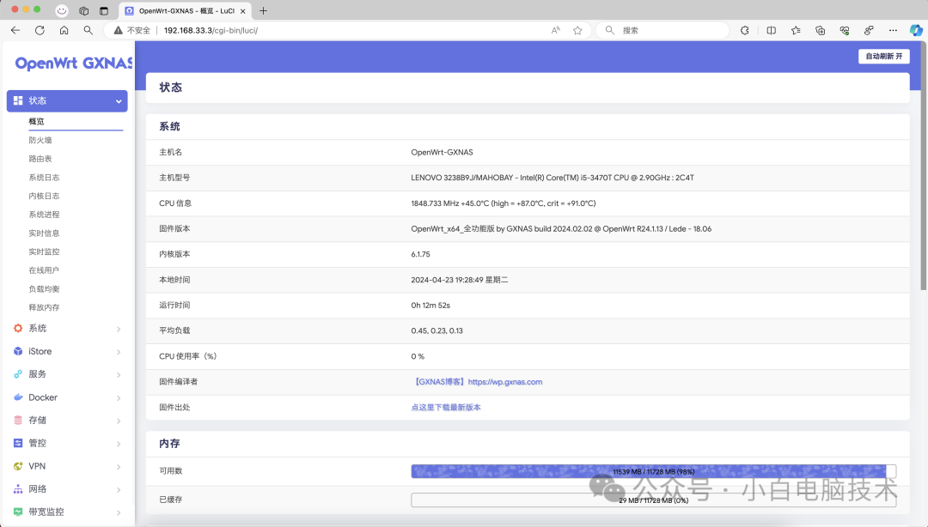Expand the 服务 services menu chevron
Image resolution: width=928 pixels, height=527 pixels.
(x=119, y=375)
